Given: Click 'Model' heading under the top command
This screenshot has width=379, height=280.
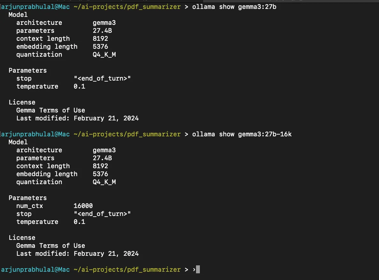Looking at the screenshot, I should [x=18, y=15].
